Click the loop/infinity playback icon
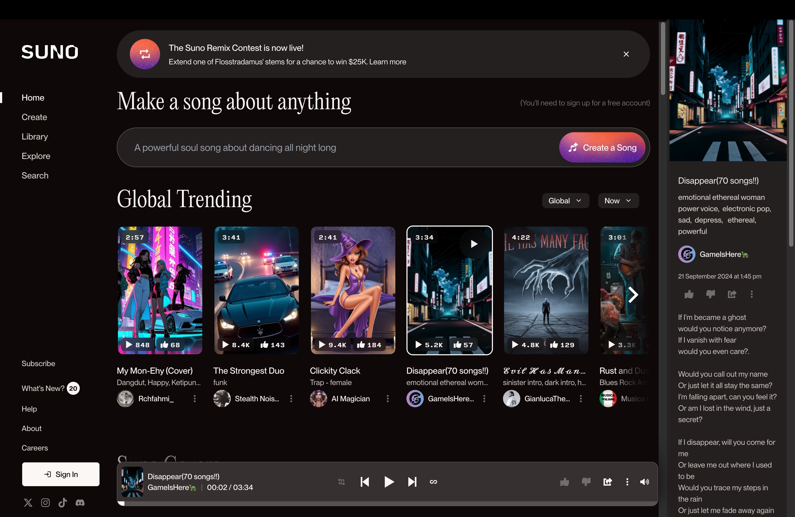Viewport: 795px width, 517px height. (433, 482)
